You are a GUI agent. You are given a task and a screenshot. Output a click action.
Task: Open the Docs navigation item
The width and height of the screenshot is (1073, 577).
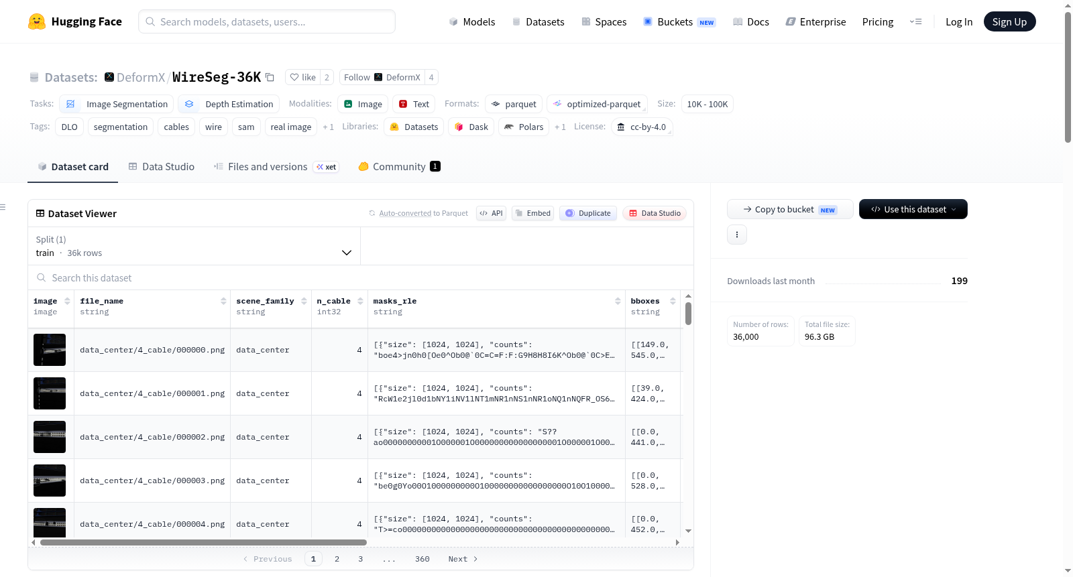click(x=751, y=22)
